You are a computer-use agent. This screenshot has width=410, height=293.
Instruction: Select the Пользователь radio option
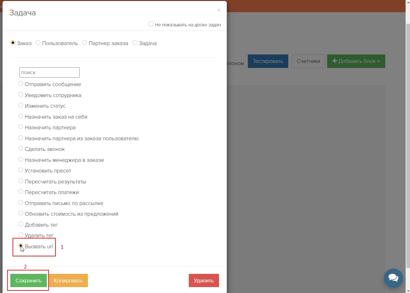point(38,43)
